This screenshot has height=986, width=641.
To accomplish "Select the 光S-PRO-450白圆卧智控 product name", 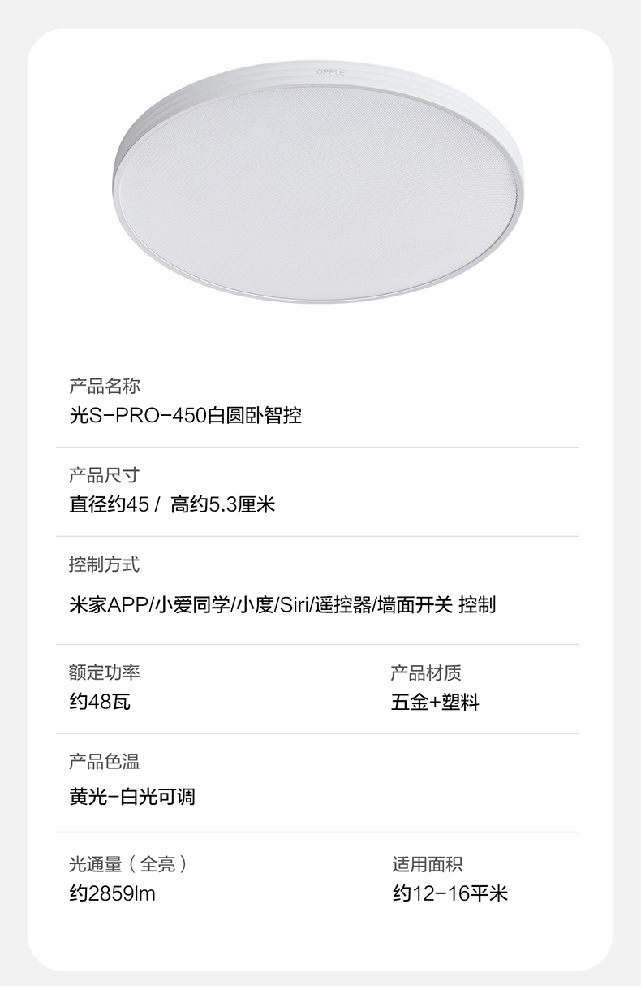I will coord(186,417).
